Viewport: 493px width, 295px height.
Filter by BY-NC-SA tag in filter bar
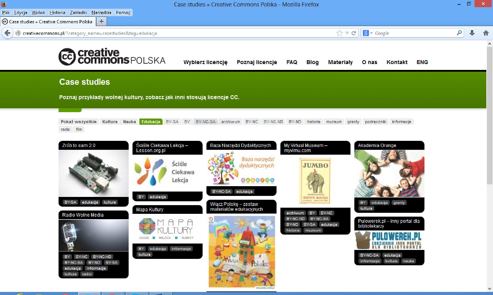pyautogui.click(x=206, y=122)
